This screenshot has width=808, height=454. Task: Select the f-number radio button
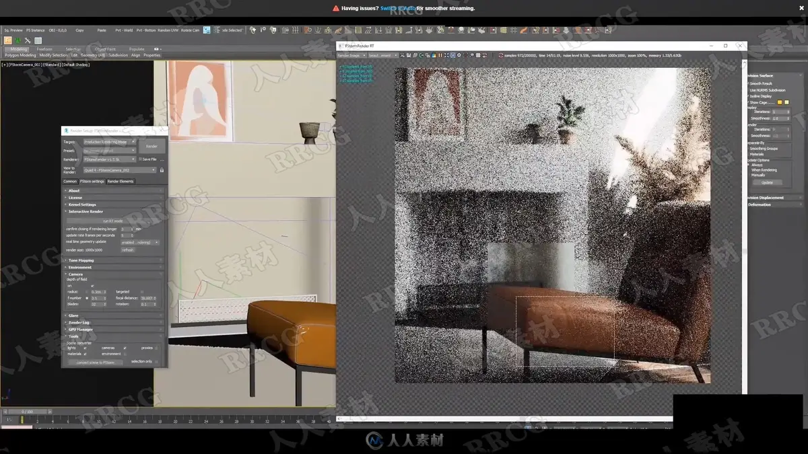pos(86,298)
